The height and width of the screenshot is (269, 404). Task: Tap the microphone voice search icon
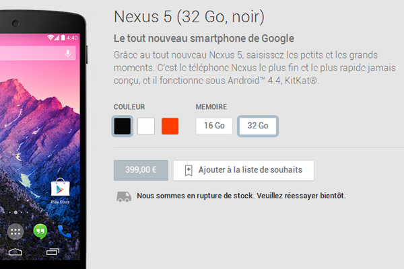[68, 53]
